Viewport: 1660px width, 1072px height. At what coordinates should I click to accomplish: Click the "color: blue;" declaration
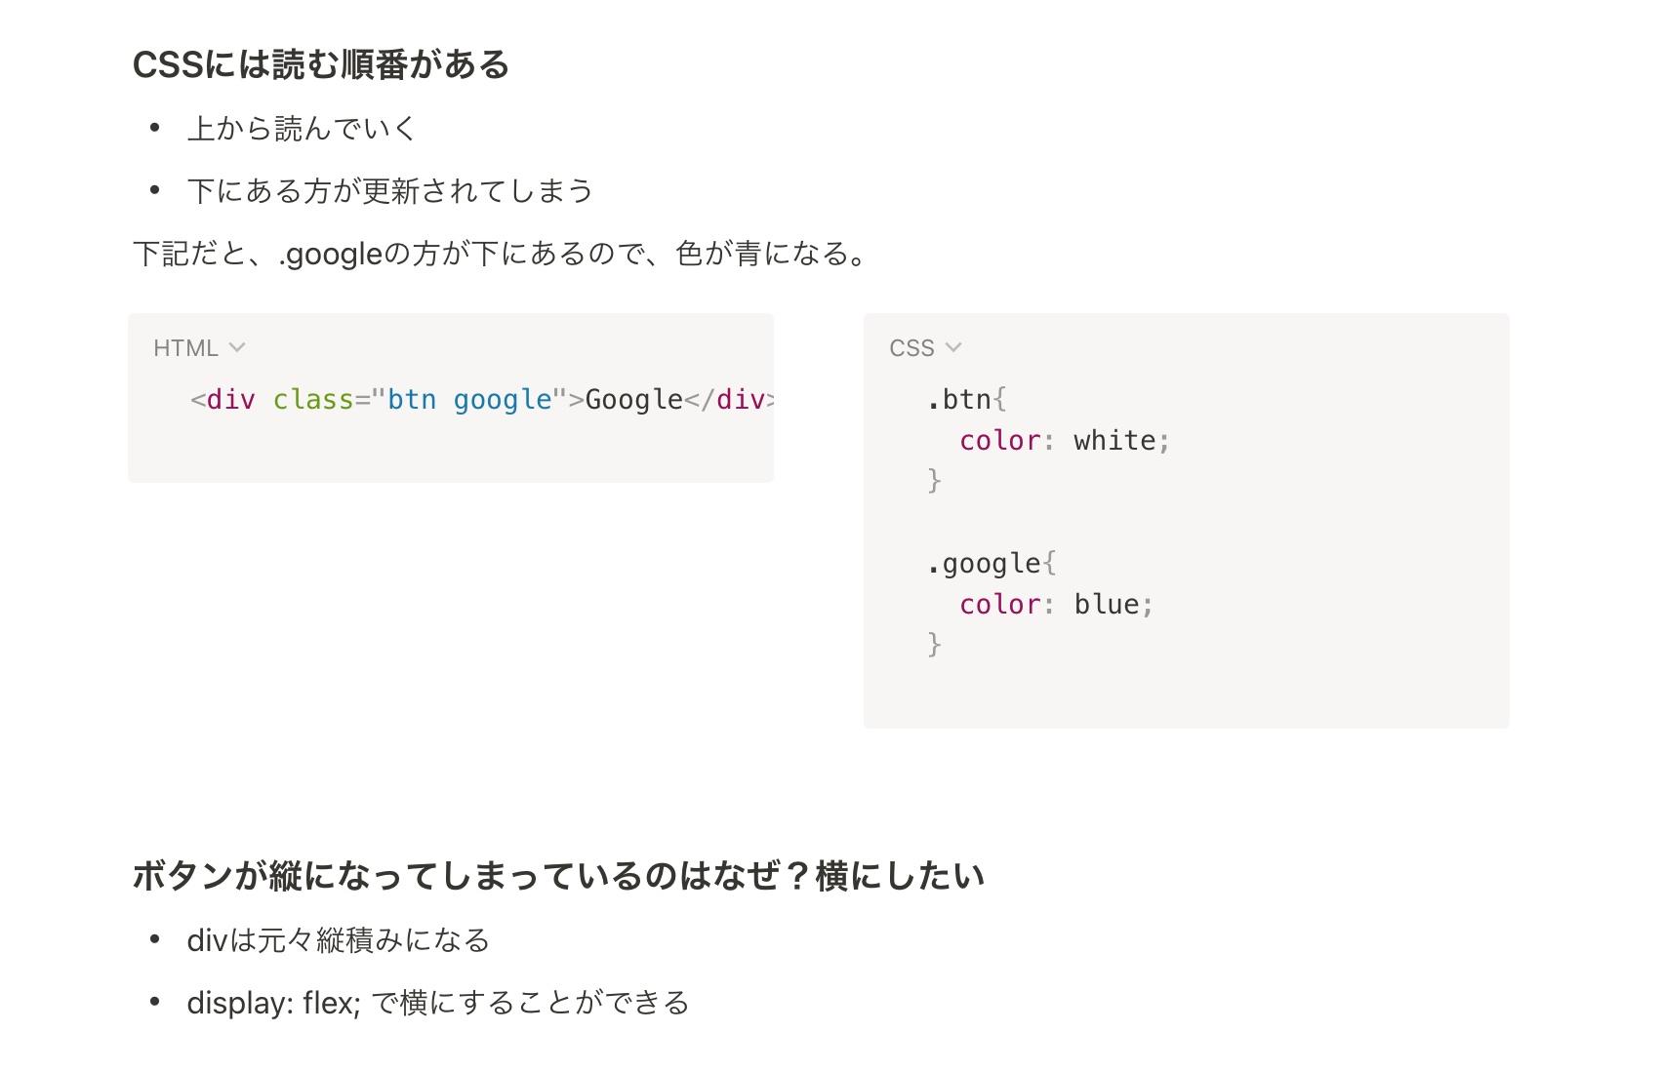pos(1056,605)
